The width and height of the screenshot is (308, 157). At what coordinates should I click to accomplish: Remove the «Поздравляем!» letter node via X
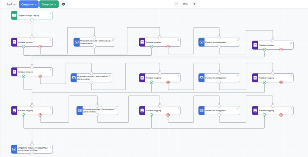click(x=50, y=146)
